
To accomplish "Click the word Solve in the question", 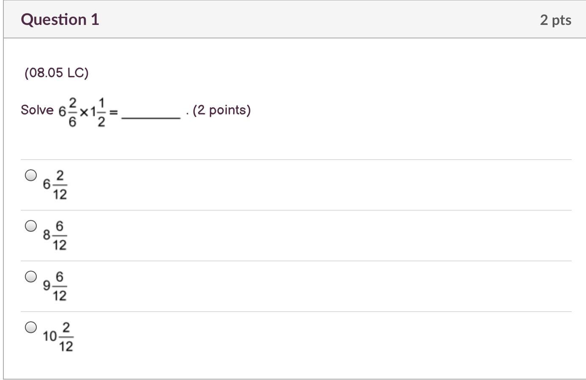I will [37, 110].
